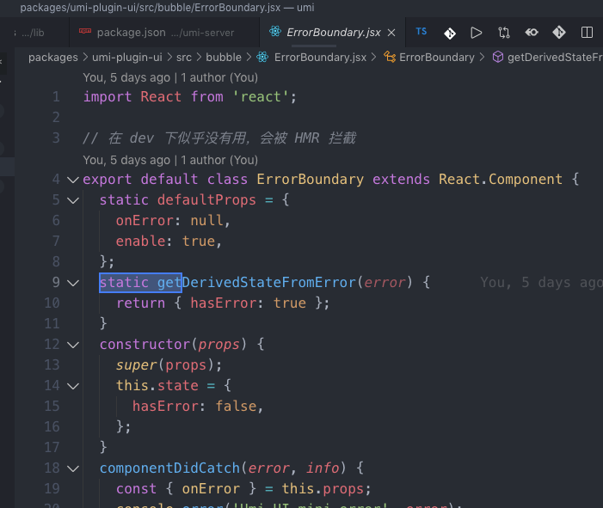The image size is (603, 508).
Task: Click 'hasError' on line 10
Action: [x=224, y=303]
